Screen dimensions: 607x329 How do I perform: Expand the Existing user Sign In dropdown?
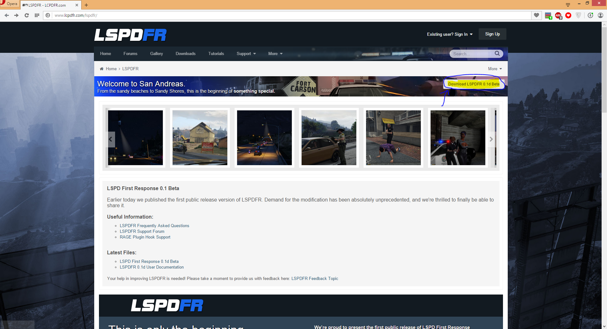(450, 34)
